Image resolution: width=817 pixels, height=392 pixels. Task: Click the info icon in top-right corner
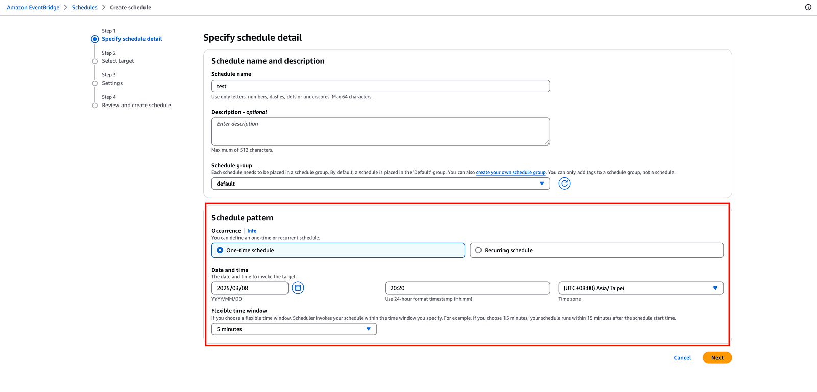(x=808, y=7)
